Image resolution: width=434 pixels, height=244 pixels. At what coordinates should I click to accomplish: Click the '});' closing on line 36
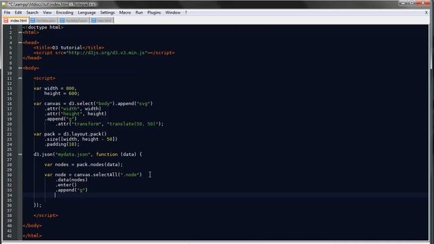pyautogui.click(x=37, y=205)
